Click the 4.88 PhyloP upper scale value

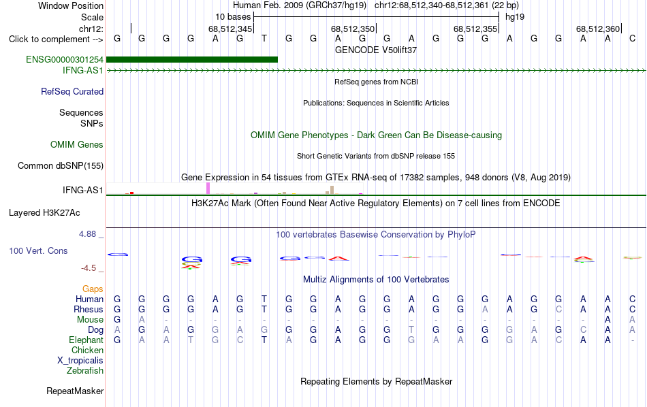pyautogui.click(x=87, y=234)
